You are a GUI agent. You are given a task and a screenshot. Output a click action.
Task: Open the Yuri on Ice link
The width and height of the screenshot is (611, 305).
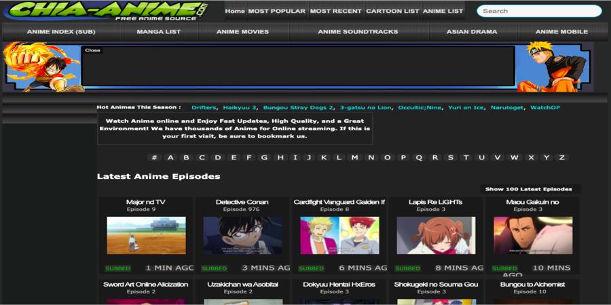point(466,107)
